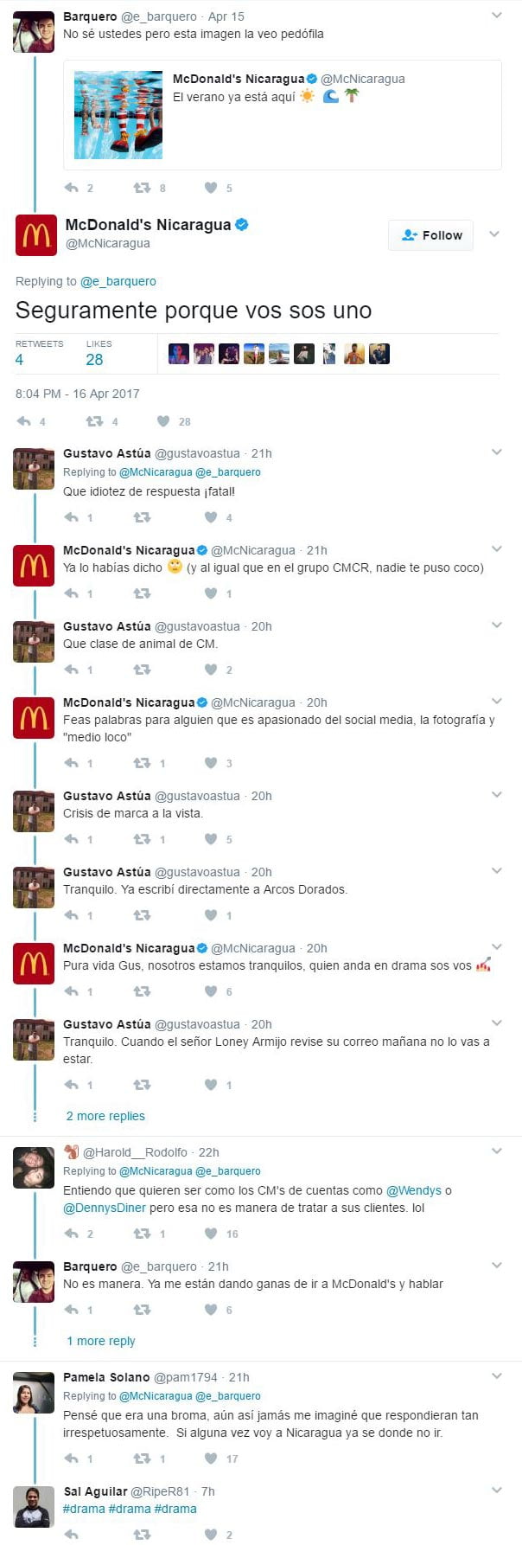
Task: Follow McDonald's Nicaragua account
Action: (x=431, y=235)
